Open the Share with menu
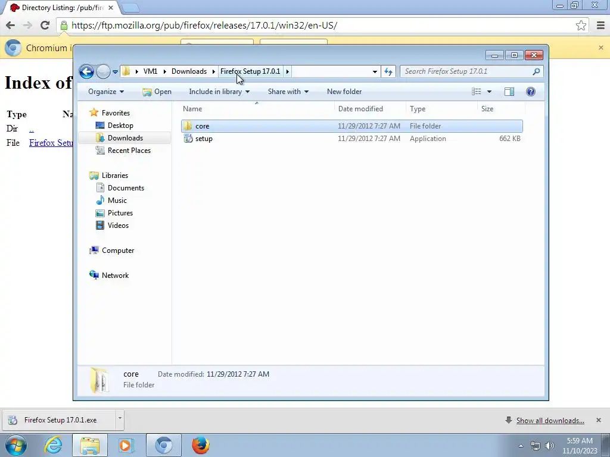610x457 pixels. [x=288, y=92]
